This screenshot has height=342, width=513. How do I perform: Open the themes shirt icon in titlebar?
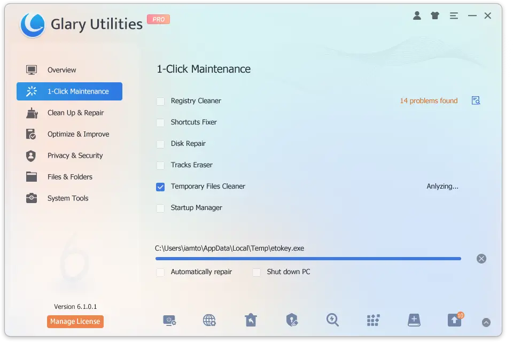[x=435, y=15]
